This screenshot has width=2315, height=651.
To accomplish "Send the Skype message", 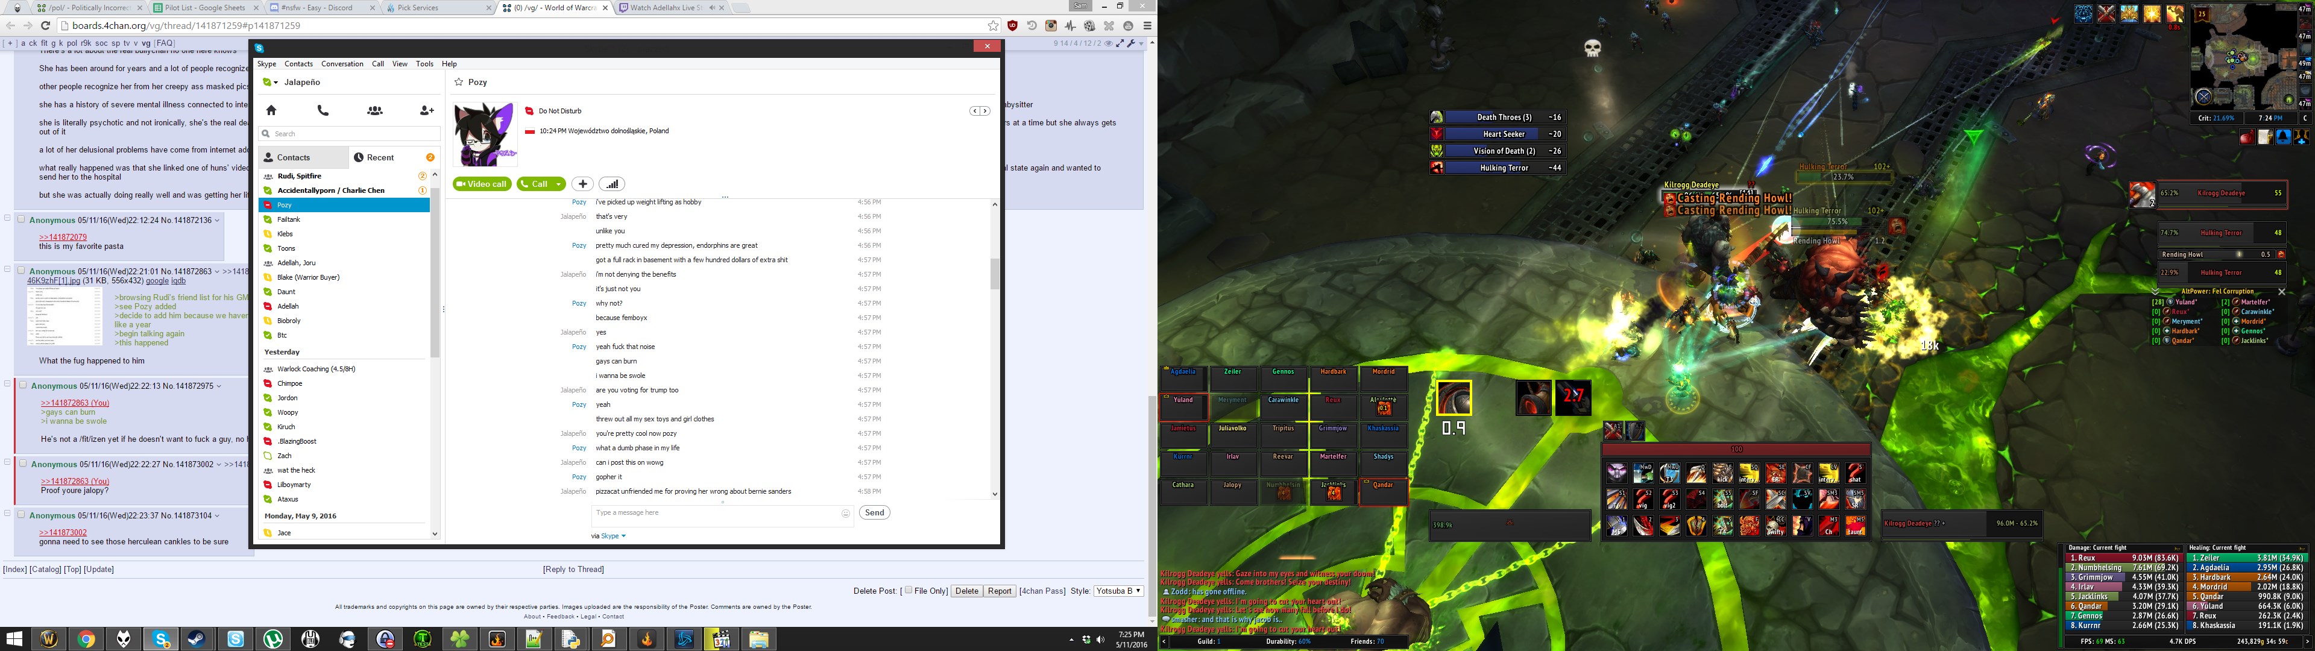I will tap(874, 512).
